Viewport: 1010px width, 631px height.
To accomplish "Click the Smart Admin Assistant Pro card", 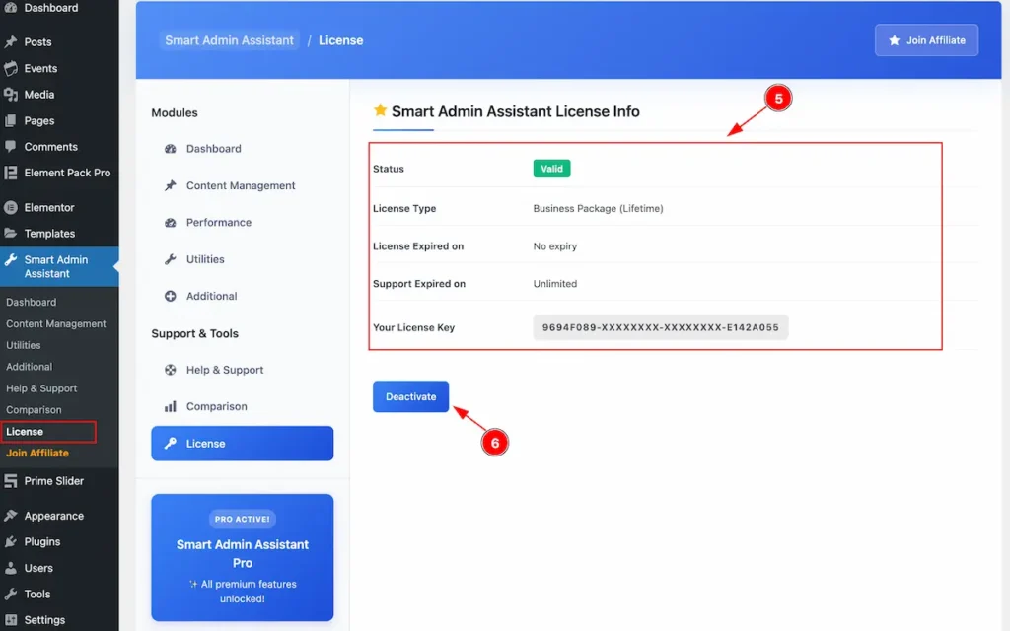I will pyautogui.click(x=243, y=558).
